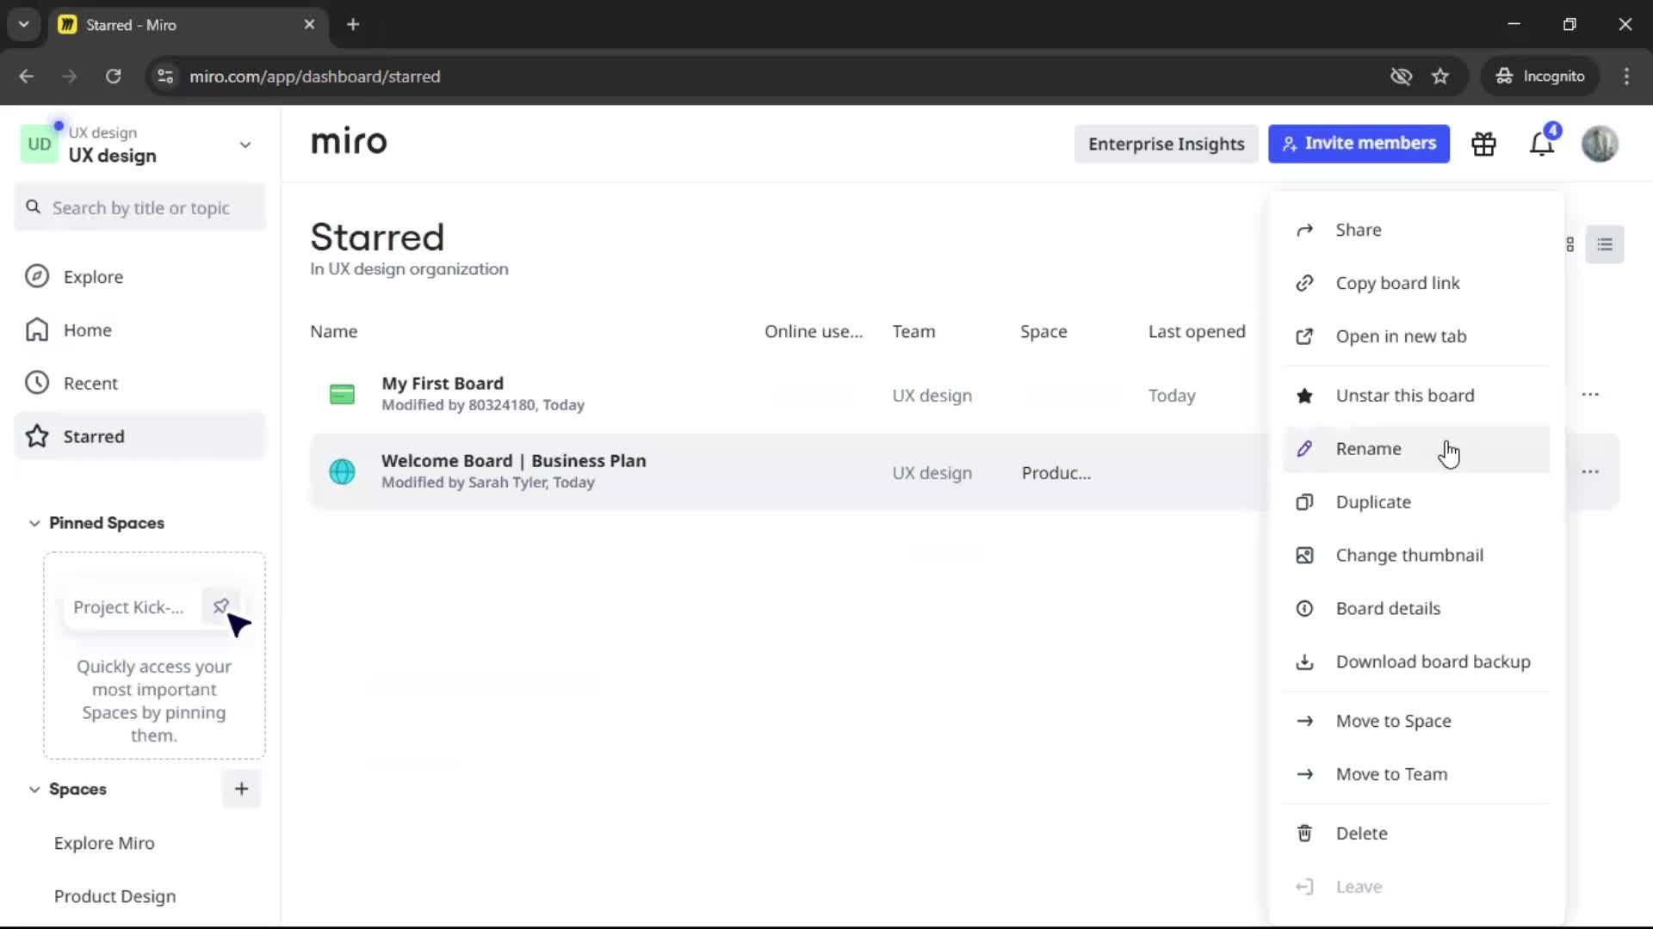Select Share from the context menu

click(1416, 230)
